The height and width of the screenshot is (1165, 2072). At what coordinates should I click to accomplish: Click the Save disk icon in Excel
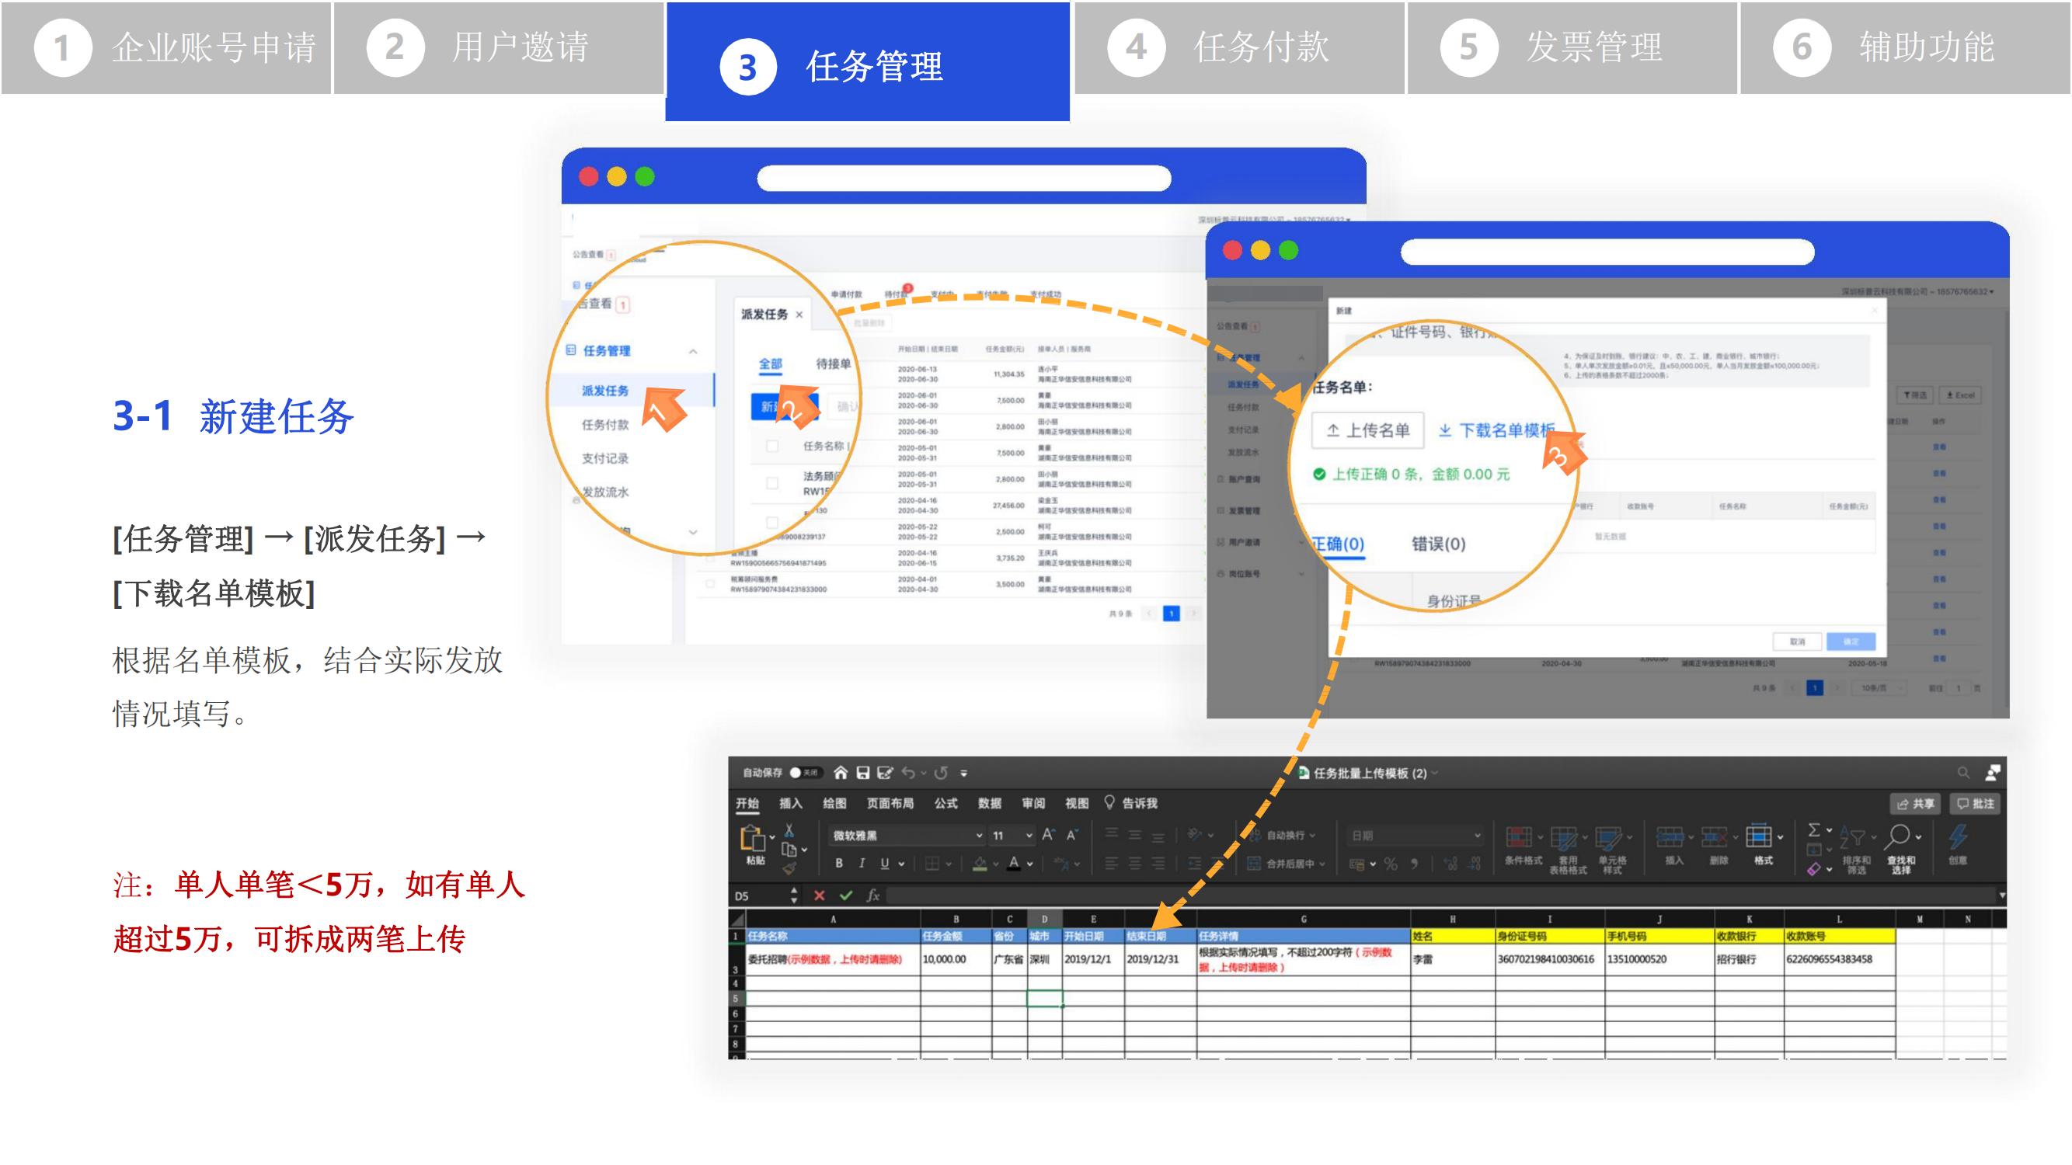pos(862,773)
